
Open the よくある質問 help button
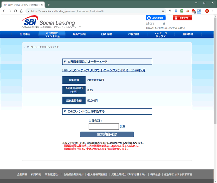pos(155,18)
